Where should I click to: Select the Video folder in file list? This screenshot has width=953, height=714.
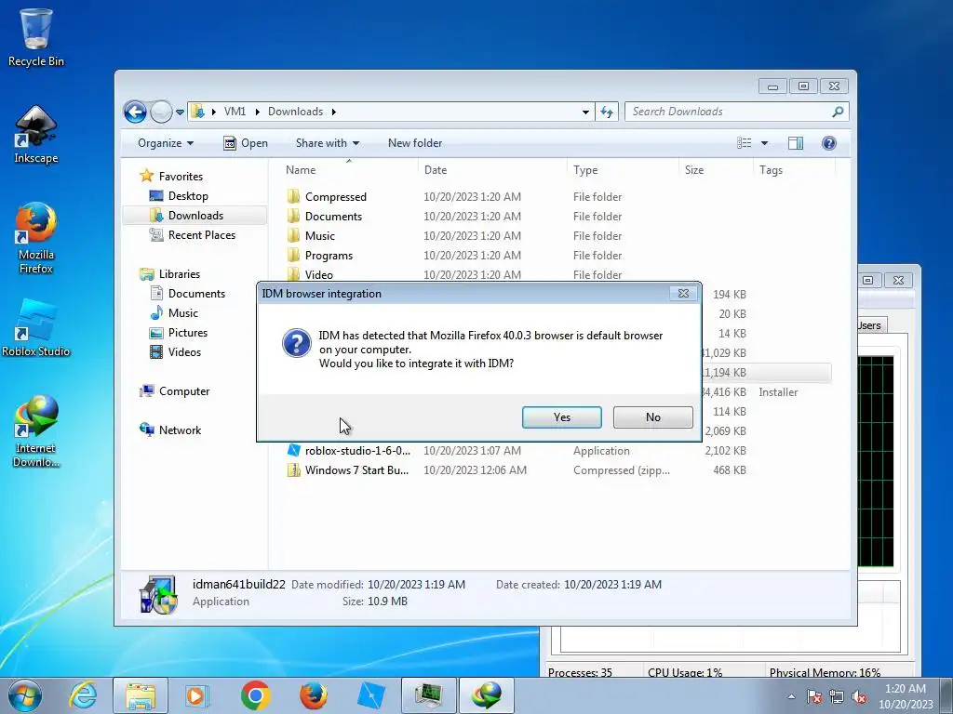tap(318, 274)
